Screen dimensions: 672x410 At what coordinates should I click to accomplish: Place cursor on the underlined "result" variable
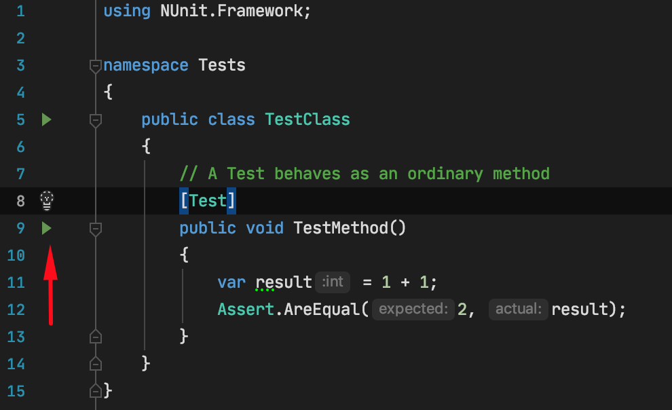pyautogui.click(x=283, y=282)
